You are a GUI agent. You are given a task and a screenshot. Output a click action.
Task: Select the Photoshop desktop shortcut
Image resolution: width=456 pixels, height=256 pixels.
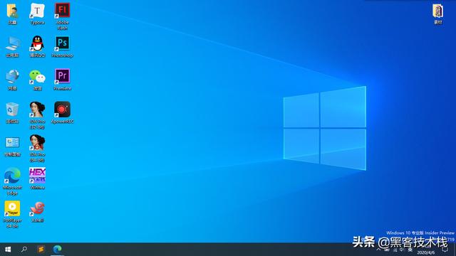(62, 46)
